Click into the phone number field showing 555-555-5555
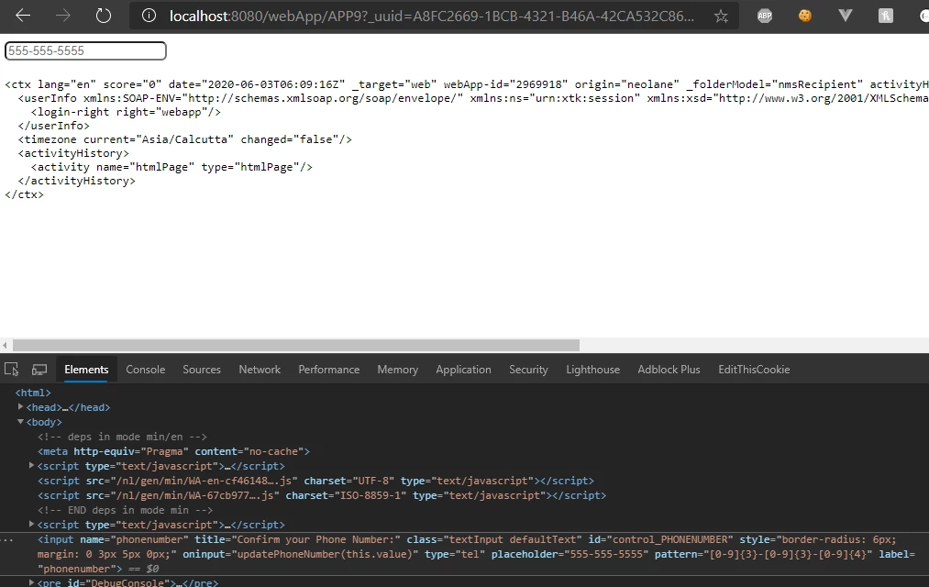Viewport: 929px width, 587px height. pyautogui.click(x=85, y=51)
